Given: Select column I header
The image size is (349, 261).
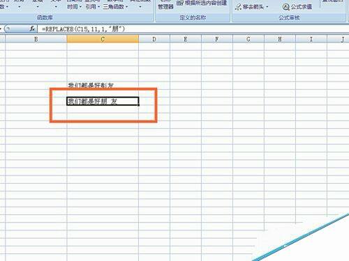Looking at the screenshot, I should 311,39.
